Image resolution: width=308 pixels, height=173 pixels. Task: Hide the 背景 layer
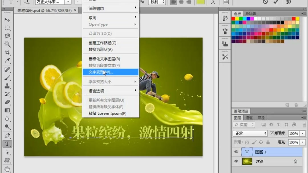tap(236, 161)
